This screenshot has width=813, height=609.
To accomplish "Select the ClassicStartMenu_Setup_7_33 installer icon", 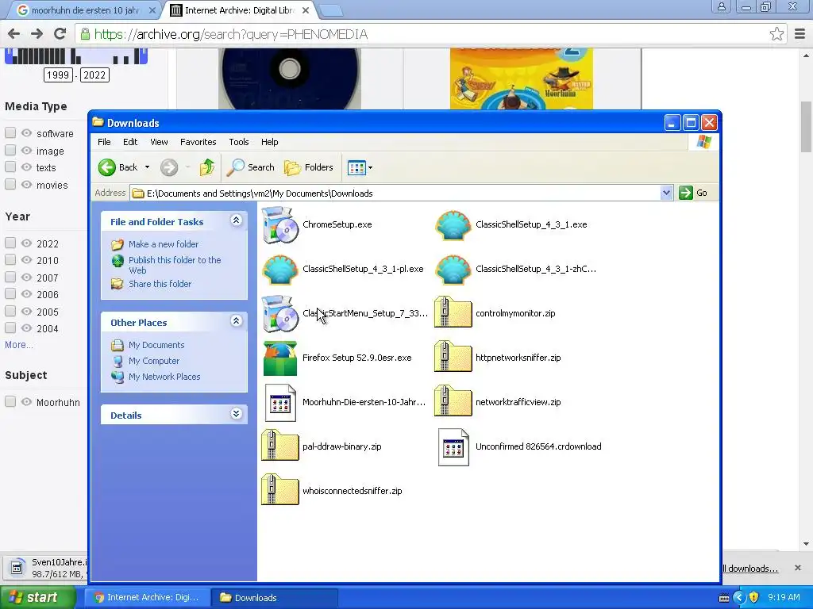I will point(280,314).
